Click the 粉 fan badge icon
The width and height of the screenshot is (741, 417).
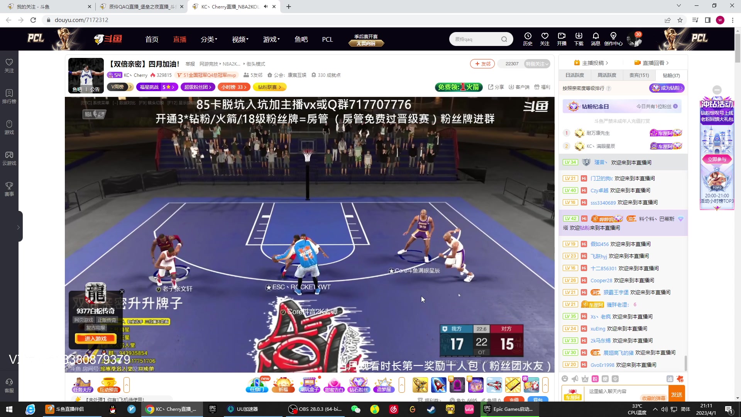coord(595,379)
